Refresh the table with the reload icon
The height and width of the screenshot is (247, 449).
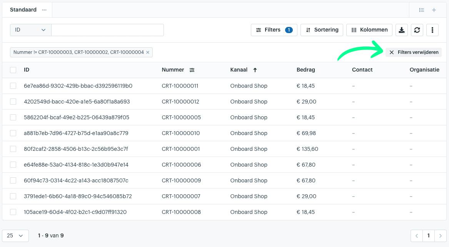417,30
